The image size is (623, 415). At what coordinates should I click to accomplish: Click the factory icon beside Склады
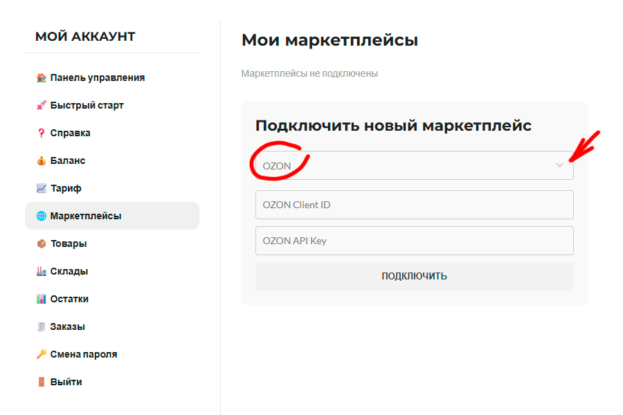[42, 271]
